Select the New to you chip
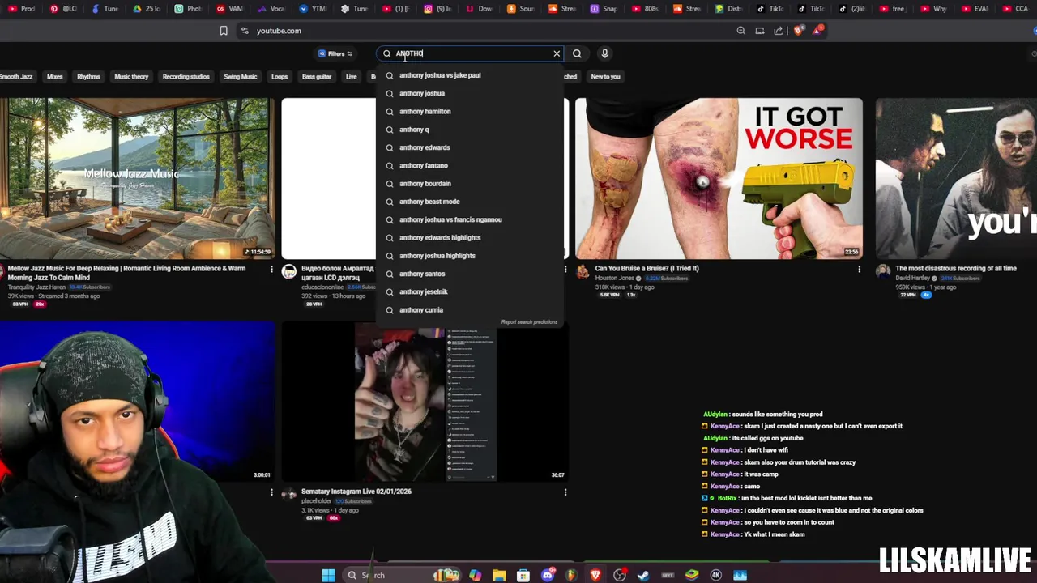The width and height of the screenshot is (1037, 583). (605, 77)
